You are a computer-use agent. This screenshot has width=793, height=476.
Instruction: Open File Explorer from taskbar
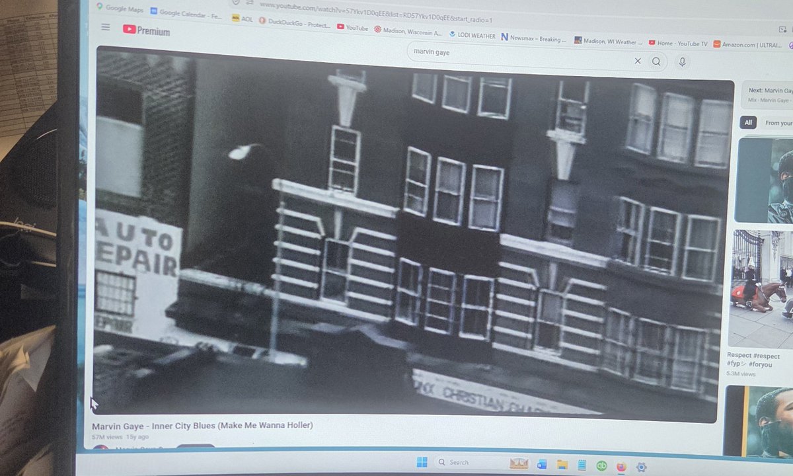point(562,465)
